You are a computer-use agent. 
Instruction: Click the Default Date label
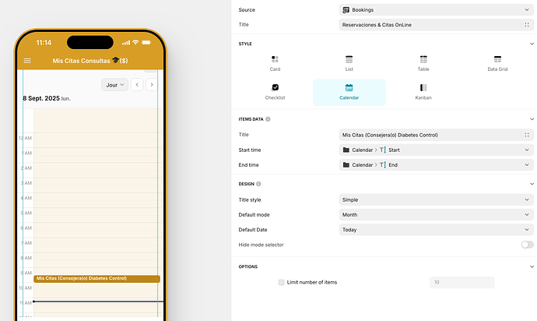[x=253, y=230]
